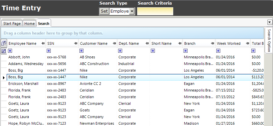Open the Search Option side panel
Image resolution: width=273 pixels, height=126 pixels.
(x=269, y=40)
